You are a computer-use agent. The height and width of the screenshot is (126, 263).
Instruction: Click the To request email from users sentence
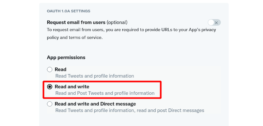(131, 34)
